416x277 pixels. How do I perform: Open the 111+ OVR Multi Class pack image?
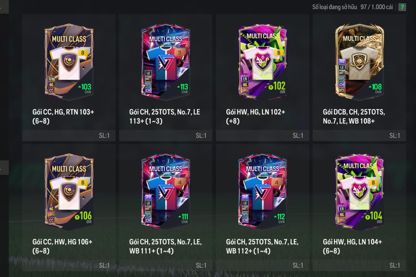click(166, 192)
